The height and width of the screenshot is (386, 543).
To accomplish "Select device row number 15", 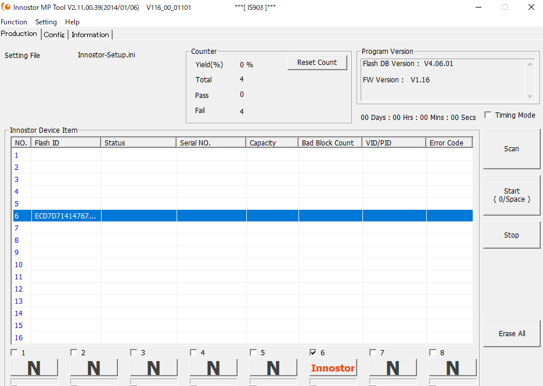I will (242, 326).
